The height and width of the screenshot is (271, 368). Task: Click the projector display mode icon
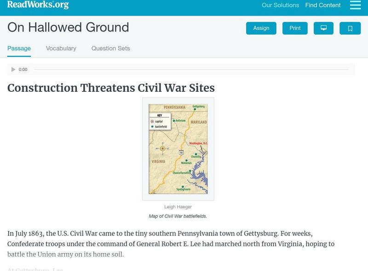tap(323, 28)
